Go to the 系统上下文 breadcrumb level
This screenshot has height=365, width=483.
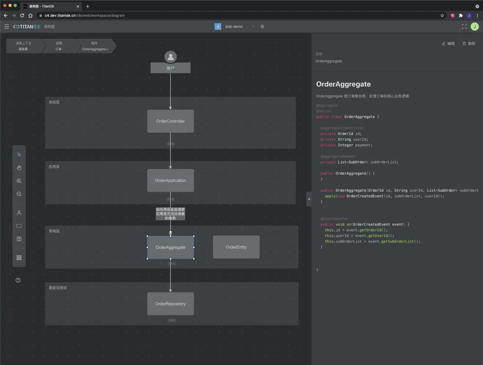[24, 46]
